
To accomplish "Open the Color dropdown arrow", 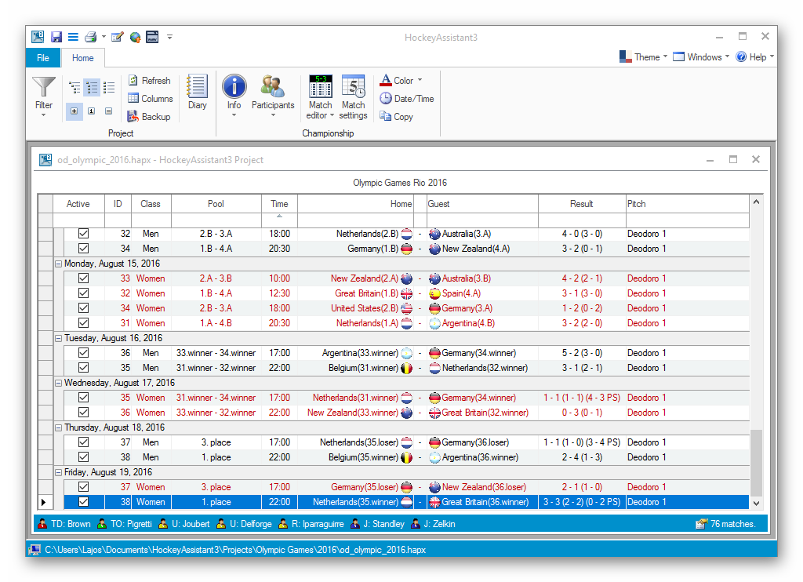I will click(420, 80).
